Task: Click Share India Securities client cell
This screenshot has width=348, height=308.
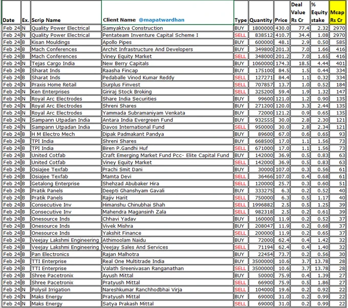Action: (167, 99)
